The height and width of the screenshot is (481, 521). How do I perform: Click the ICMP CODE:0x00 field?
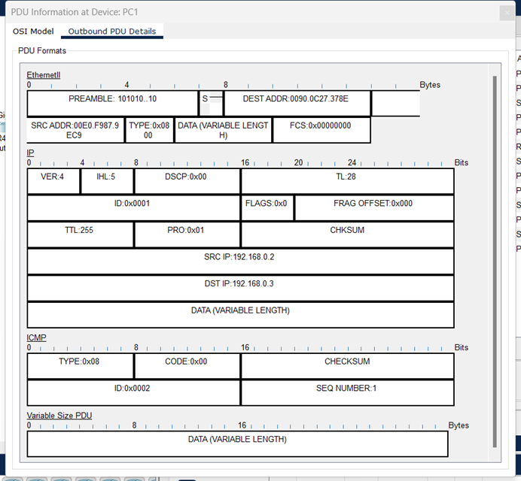click(x=187, y=366)
